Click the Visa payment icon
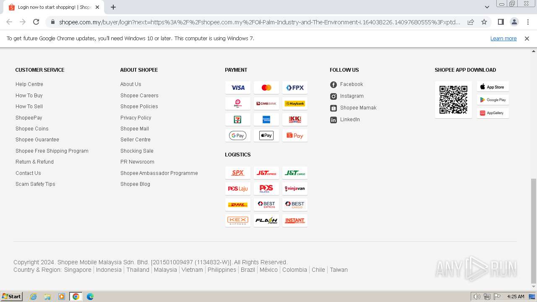Viewport: 537px width, 302px height. 238,88
